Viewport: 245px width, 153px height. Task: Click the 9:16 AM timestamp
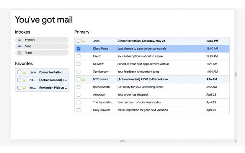(x=212, y=79)
